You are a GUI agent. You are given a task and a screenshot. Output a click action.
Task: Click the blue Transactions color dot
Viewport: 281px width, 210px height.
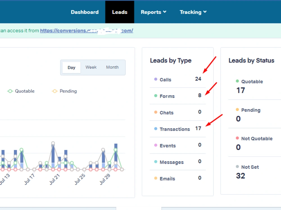click(156, 129)
